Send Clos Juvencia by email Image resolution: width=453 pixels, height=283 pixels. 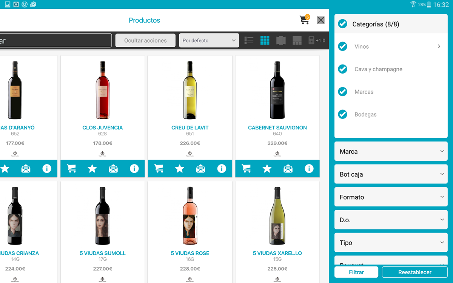(x=113, y=169)
